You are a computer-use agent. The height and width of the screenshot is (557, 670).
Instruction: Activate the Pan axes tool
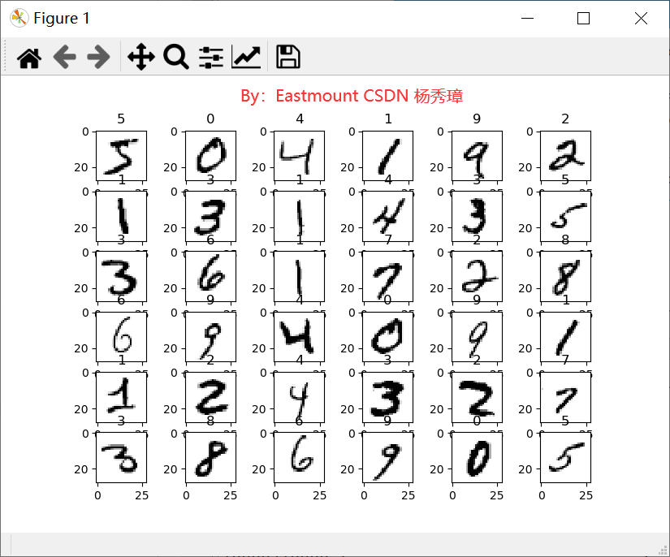tap(141, 57)
